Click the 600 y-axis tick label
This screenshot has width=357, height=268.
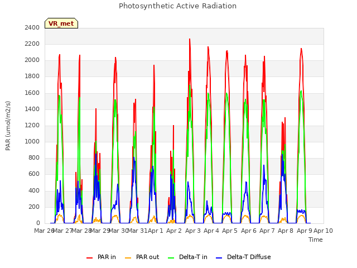tap(34, 174)
